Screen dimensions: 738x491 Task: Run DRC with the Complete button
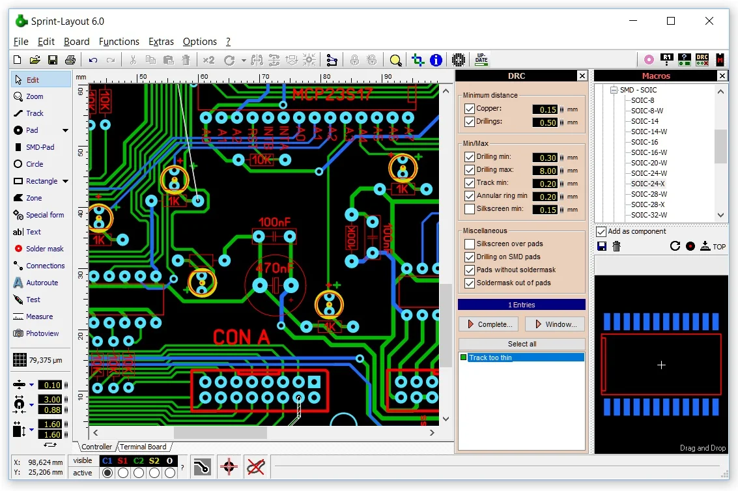pos(488,324)
